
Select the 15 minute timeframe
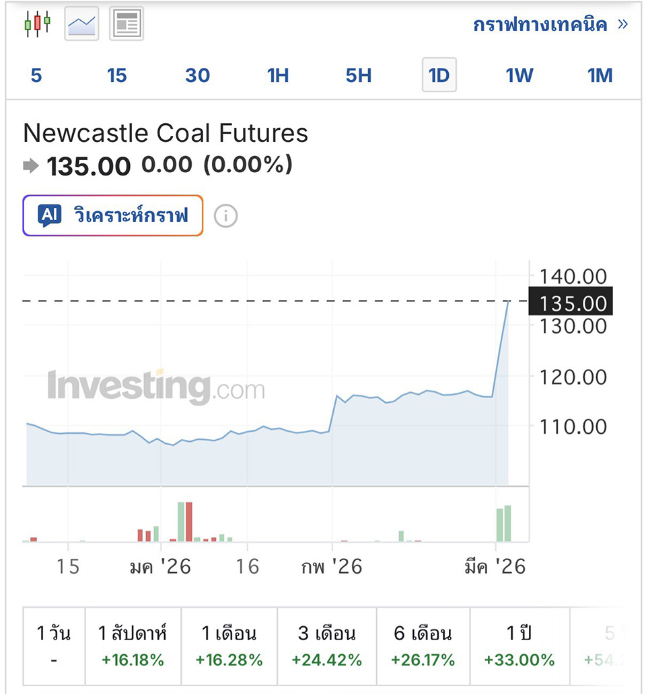(116, 75)
